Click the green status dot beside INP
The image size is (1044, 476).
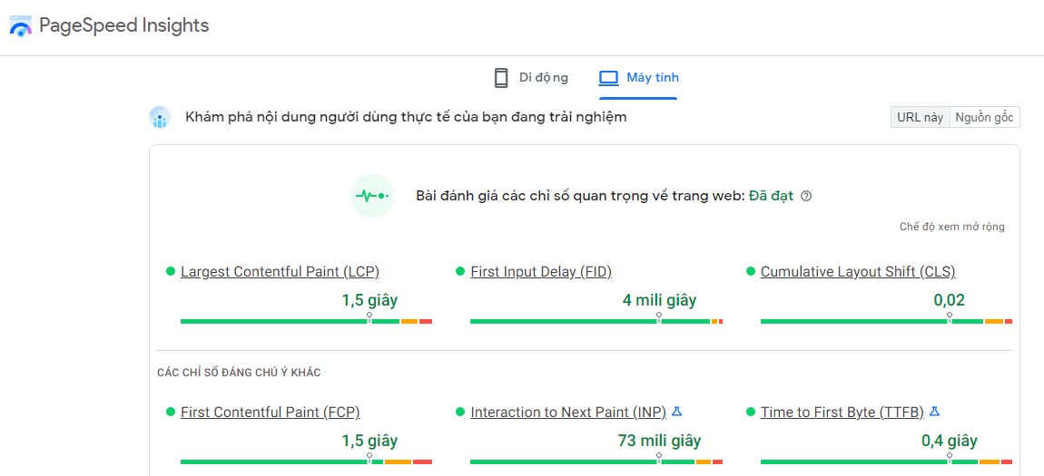coord(460,413)
